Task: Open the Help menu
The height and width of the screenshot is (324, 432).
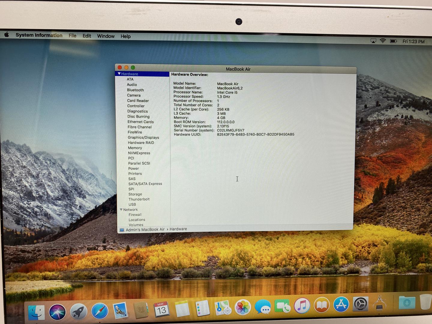Action: 125,36
